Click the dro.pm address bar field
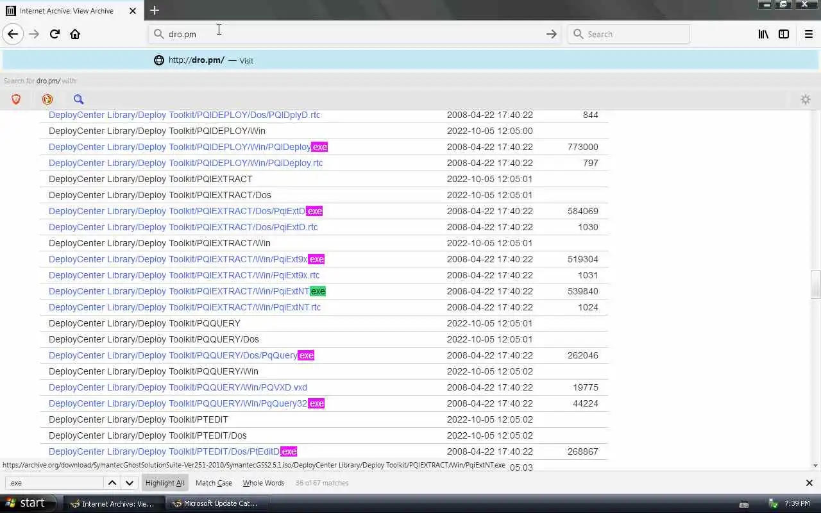 pos(355,34)
